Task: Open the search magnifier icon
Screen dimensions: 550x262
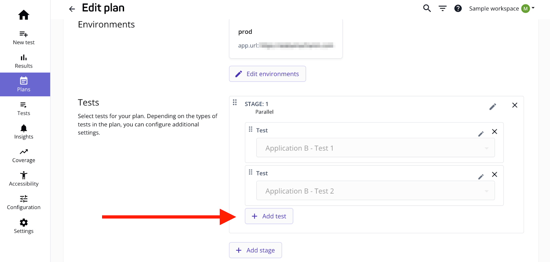Action: [426, 8]
